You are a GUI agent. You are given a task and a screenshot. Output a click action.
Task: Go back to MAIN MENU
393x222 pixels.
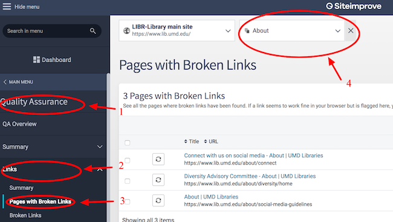[21, 82]
